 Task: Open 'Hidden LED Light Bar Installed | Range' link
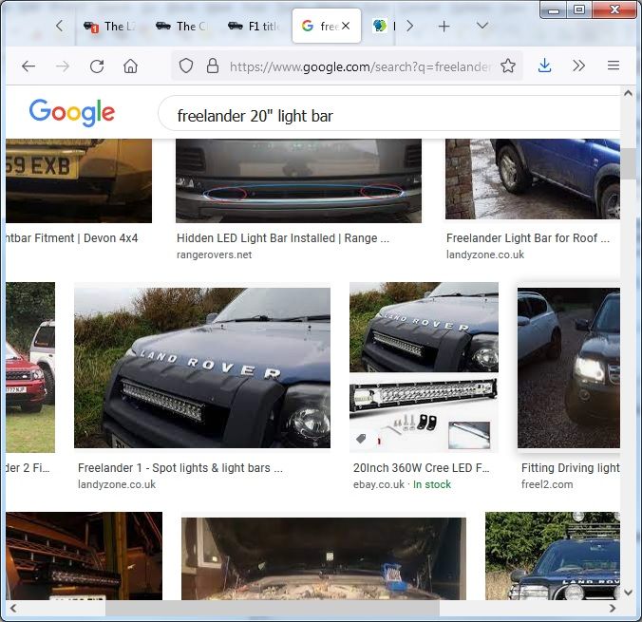point(283,238)
